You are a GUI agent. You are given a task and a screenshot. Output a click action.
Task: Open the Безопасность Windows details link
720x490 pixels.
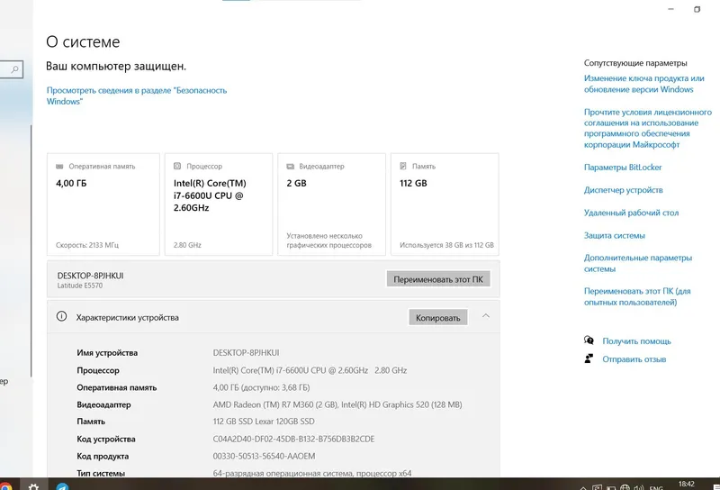point(137,96)
